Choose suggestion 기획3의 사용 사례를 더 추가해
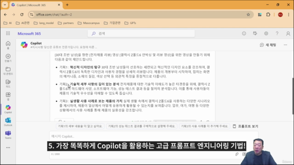The width and height of the screenshot is (294, 165). tap(204, 126)
